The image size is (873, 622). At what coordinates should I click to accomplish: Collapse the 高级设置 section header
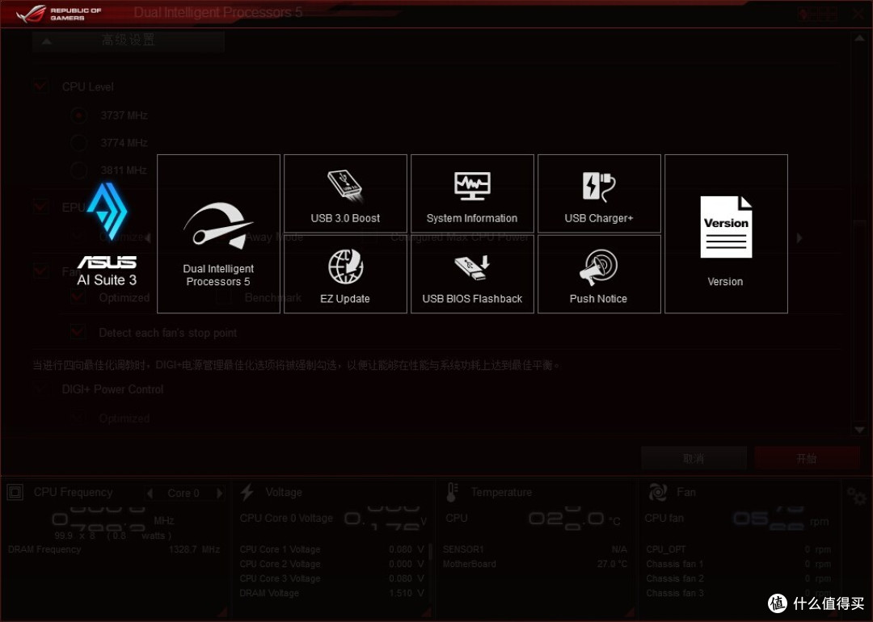128,40
